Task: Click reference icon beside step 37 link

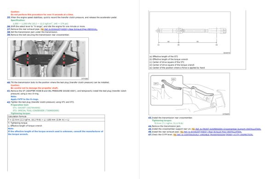Action: [42, 29]
